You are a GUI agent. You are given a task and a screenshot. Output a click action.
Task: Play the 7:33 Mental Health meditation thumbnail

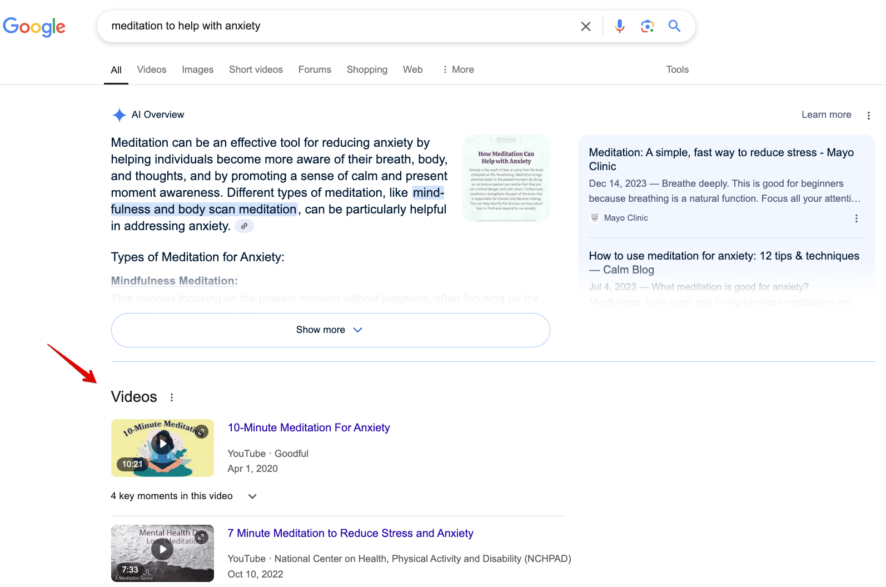pos(162,553)
